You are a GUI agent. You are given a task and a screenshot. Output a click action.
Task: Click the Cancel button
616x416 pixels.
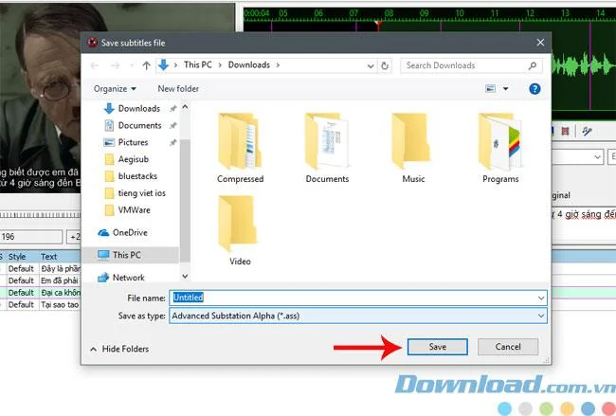[x=508, y=347]
